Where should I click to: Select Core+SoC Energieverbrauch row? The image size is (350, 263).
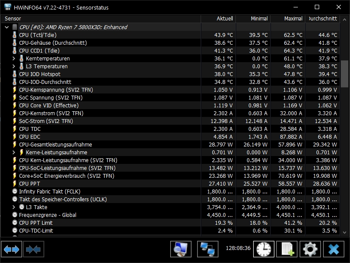click(x=170, y=176)
